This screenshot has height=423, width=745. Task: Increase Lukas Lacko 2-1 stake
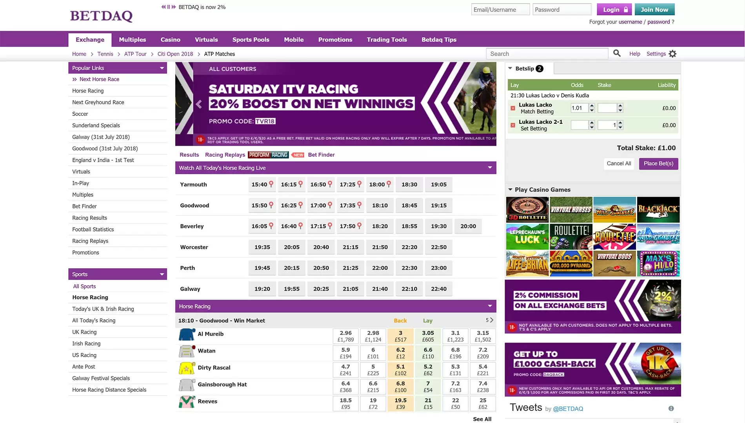(620, 123)
